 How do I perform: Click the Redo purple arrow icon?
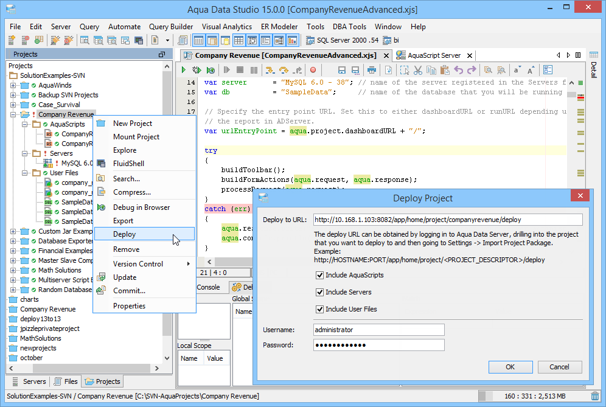[x=472, y=70]
